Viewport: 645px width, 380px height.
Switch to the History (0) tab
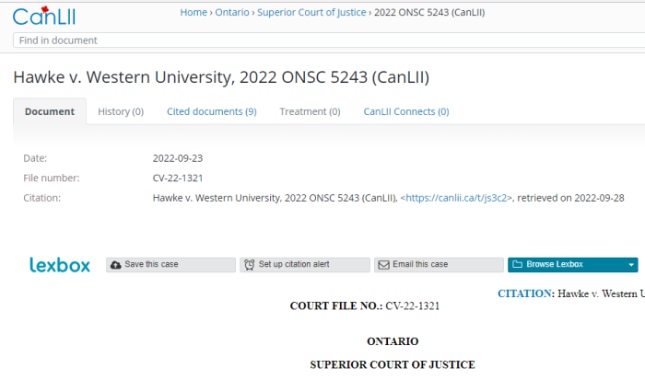[121, 111]
